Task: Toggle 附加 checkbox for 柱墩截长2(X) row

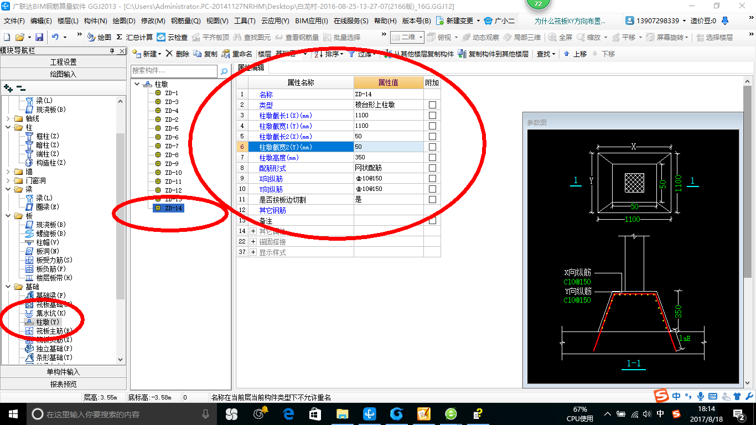Action: [x=432, y=136]
